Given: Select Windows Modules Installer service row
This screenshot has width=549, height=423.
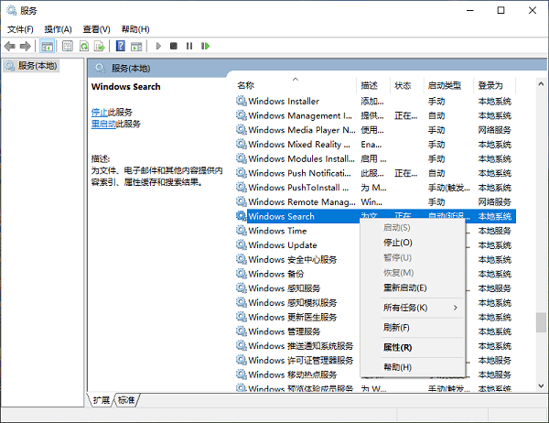Looking at the screenshot, I should pos(375,158).
